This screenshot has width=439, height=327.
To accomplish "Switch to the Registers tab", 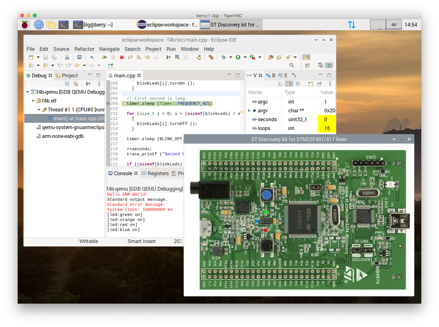I will [x=155, y=173].
